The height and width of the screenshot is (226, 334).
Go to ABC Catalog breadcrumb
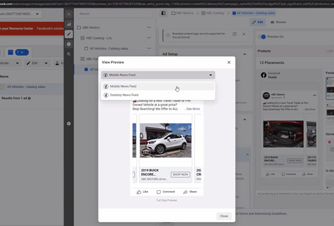[213, 13]
